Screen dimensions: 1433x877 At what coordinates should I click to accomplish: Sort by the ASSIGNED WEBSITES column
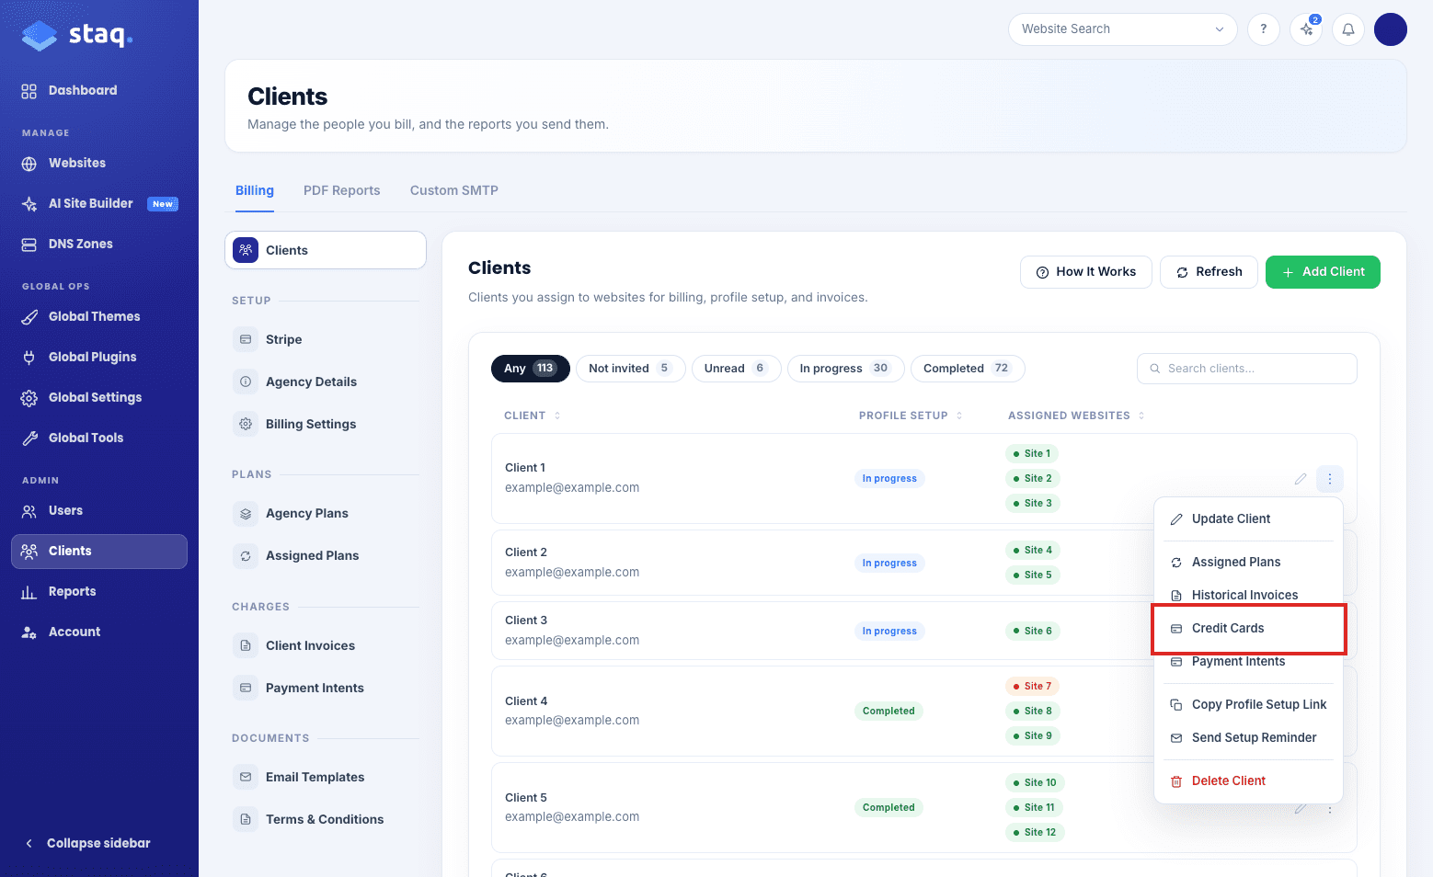[x=1076, y=416]
